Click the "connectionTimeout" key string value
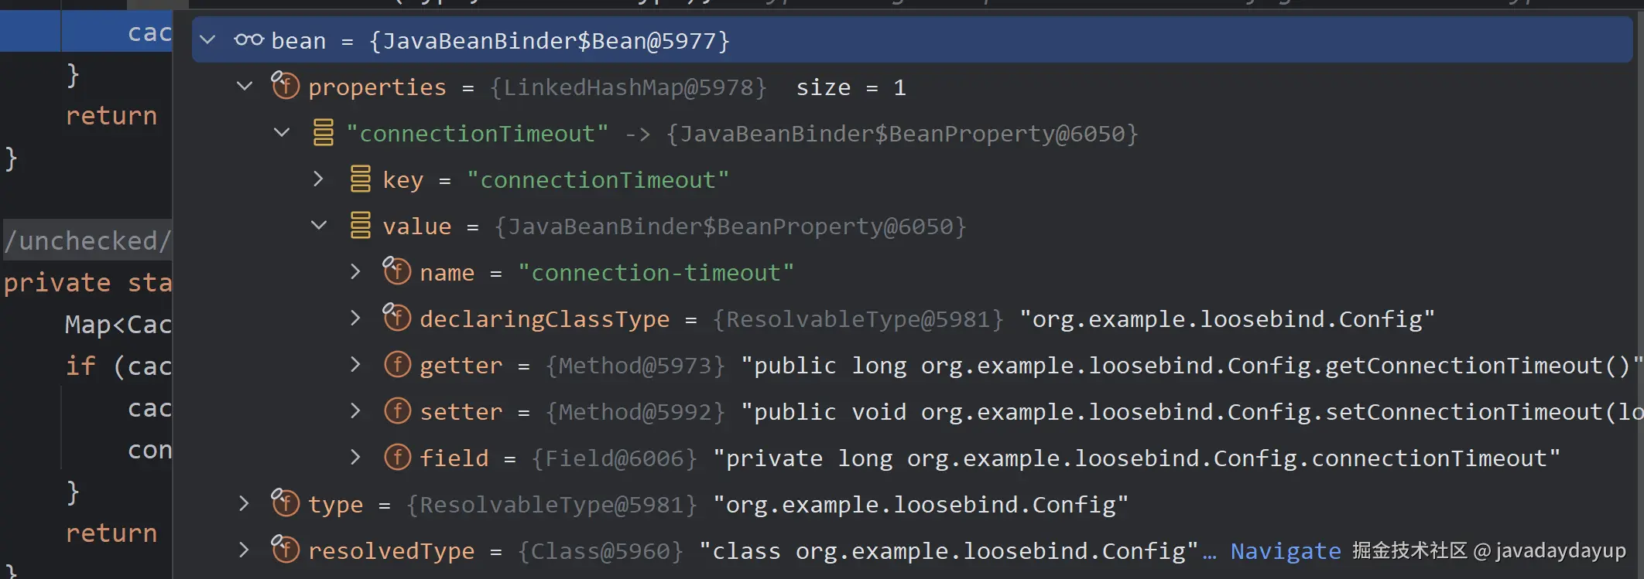 tap(598, 180)
